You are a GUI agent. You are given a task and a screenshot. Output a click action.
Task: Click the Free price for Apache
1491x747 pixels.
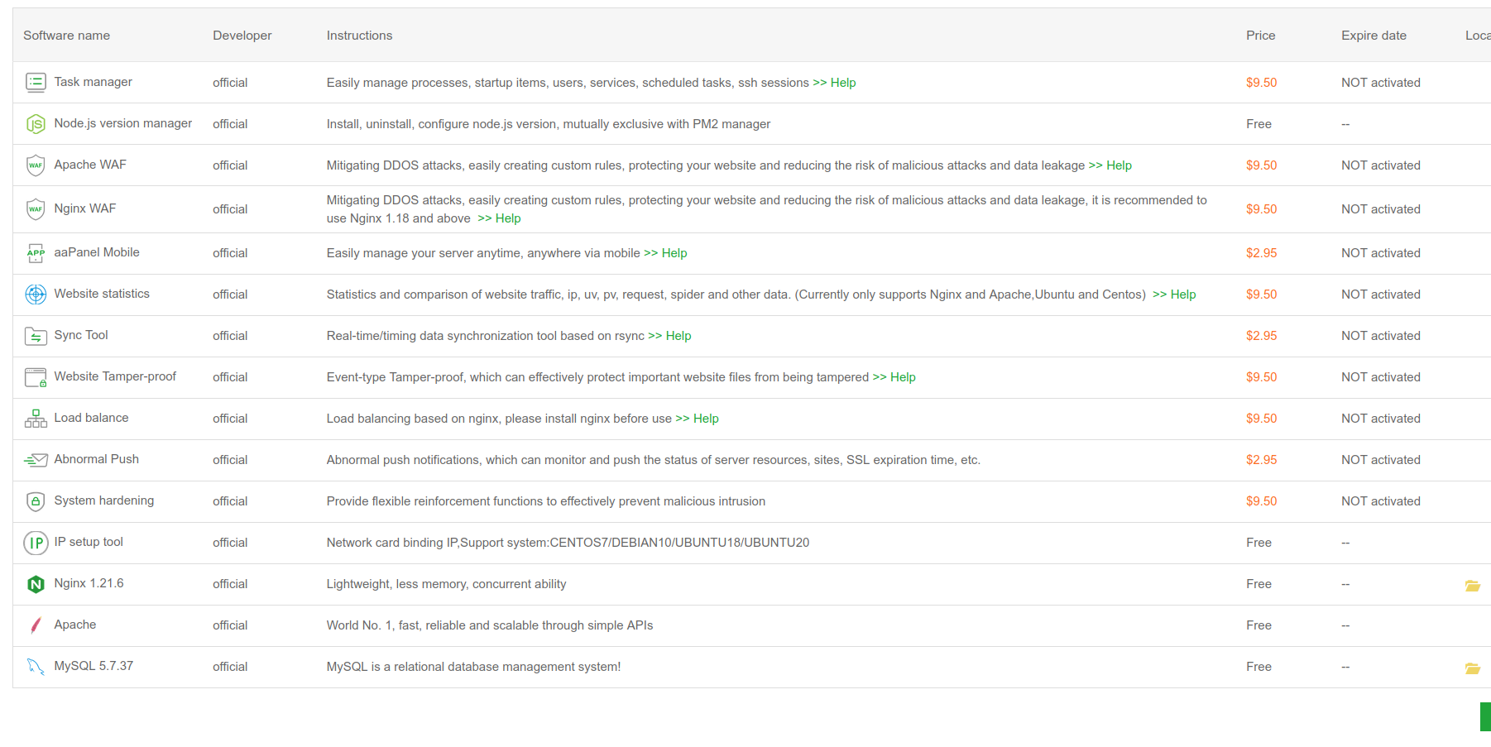[x=1258, y=625]
